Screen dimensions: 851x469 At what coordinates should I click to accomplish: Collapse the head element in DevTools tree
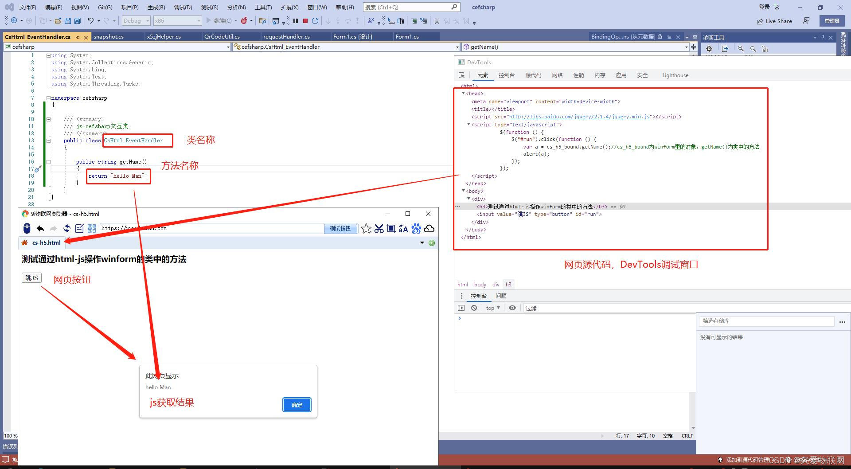click(464, 93)
